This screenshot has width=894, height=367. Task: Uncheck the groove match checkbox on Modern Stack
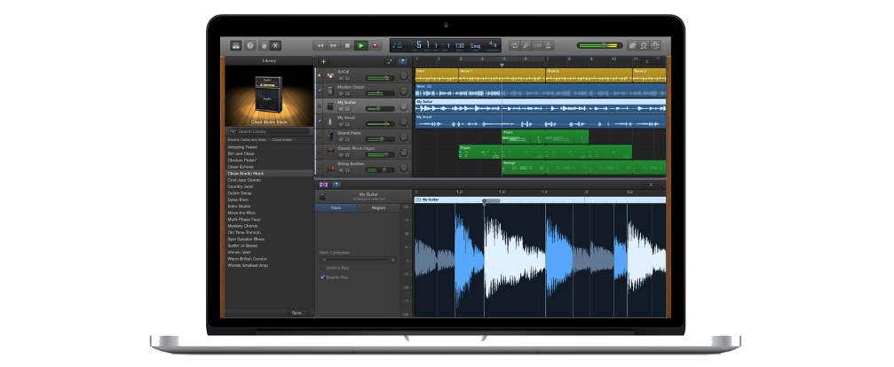point(320,90)
